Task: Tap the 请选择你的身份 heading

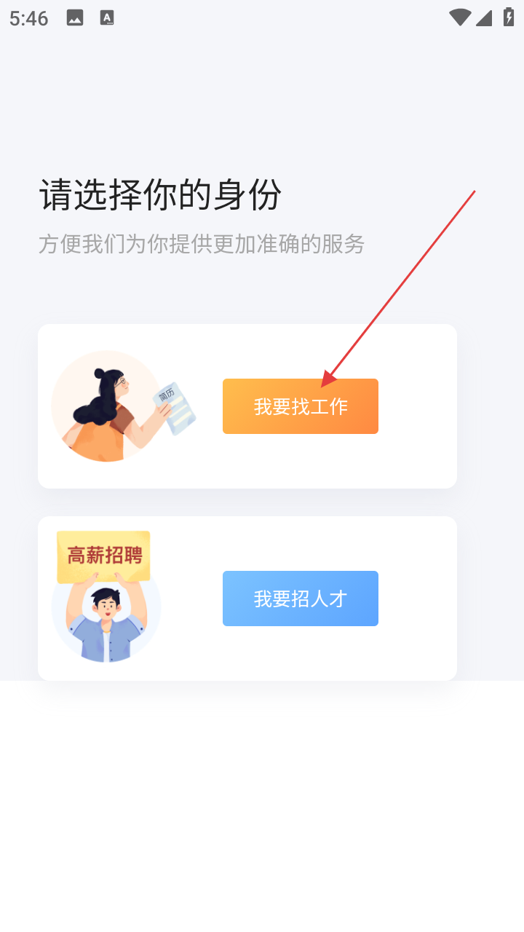Action: pos(160,194)
